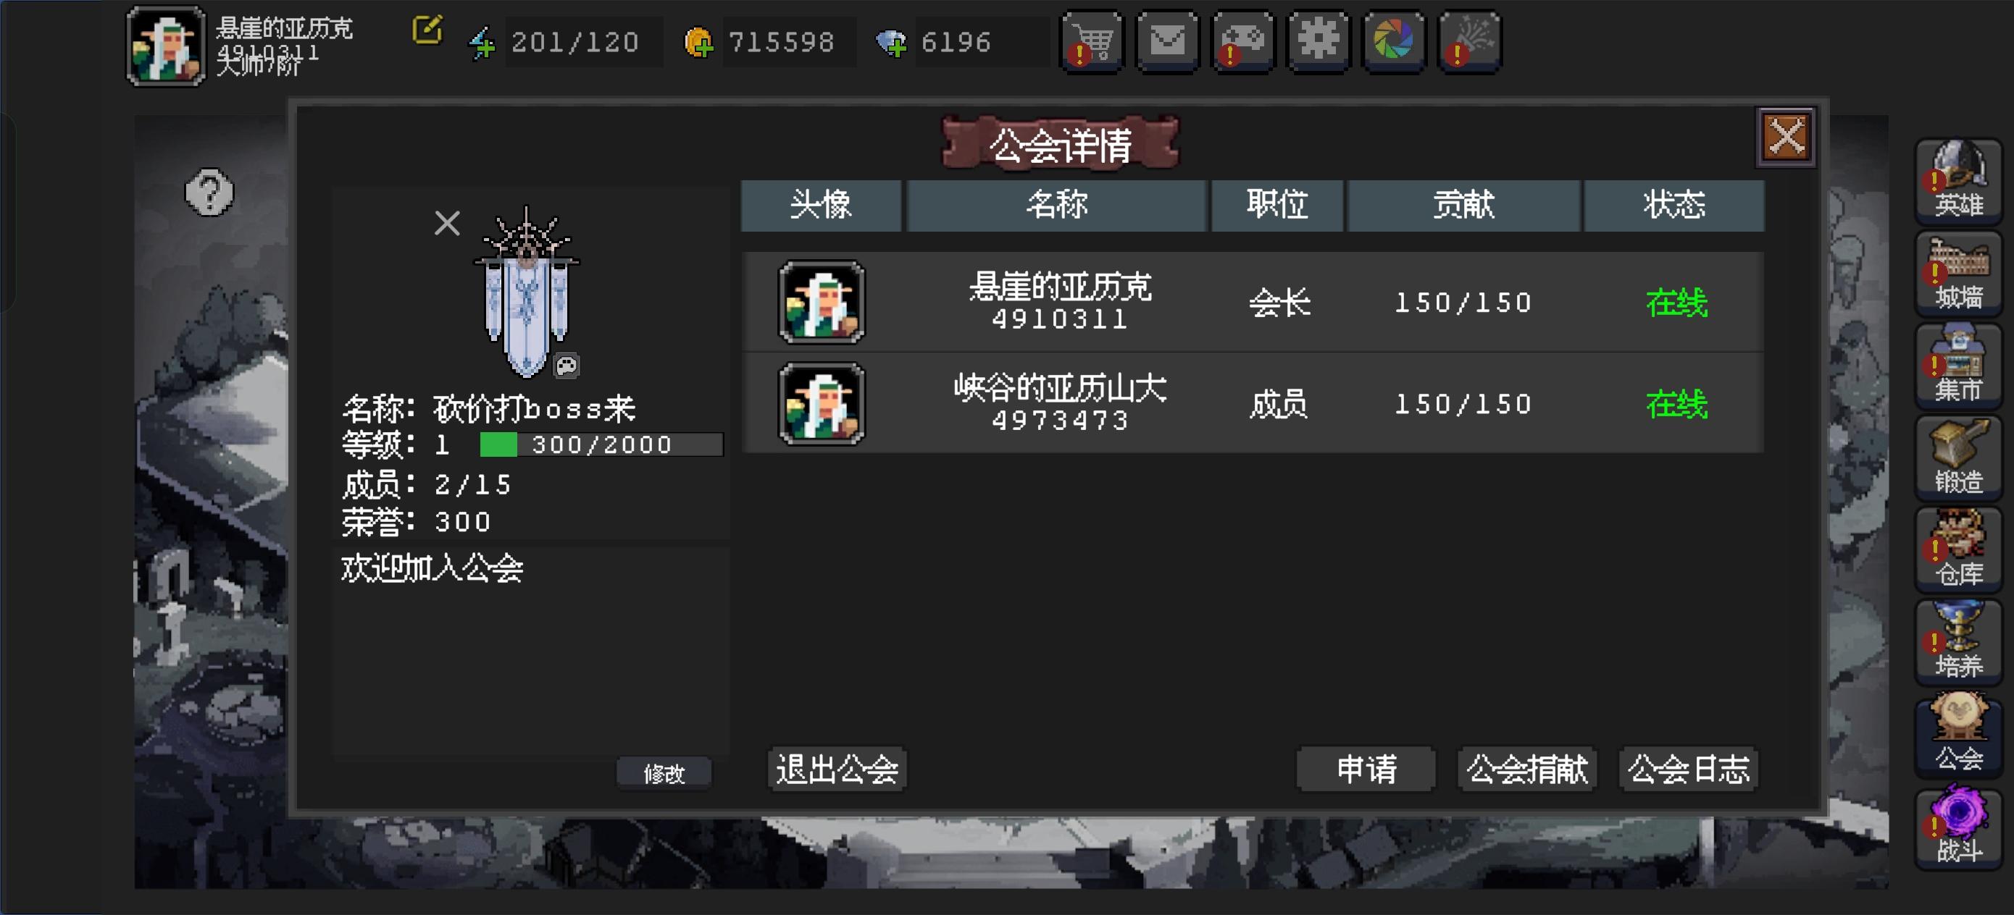Open the 培养 training sidebar icon
The image size is (2014, 915).
pyautogui.click(x=1957, y=641)
